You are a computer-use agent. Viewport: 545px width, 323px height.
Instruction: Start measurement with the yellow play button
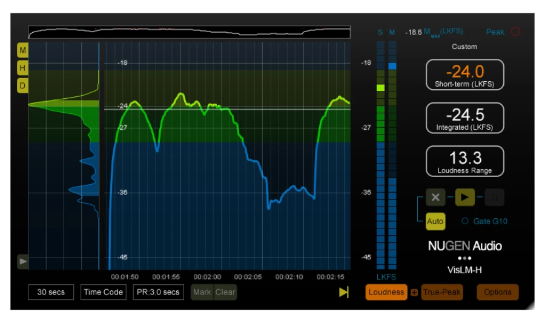(464, 197)
